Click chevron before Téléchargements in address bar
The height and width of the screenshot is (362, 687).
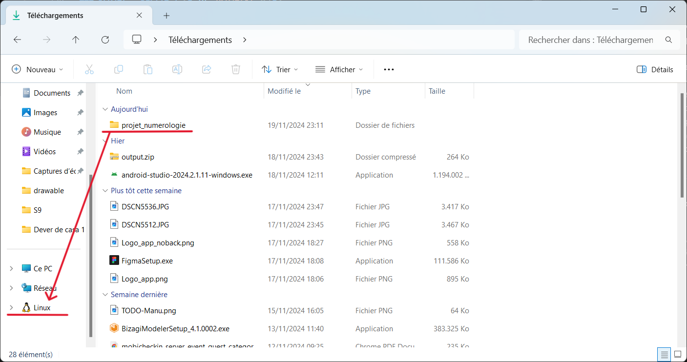155,40
